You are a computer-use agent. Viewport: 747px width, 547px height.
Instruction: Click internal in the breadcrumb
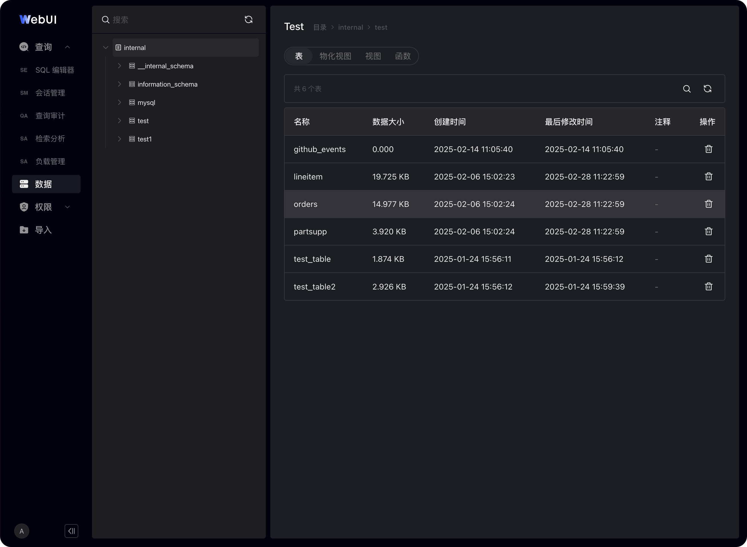pyautogui.click(x=350, y=27)
